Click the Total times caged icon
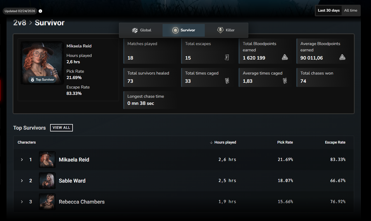This screenshot has width=371, height=221. [x=227, y=81]
